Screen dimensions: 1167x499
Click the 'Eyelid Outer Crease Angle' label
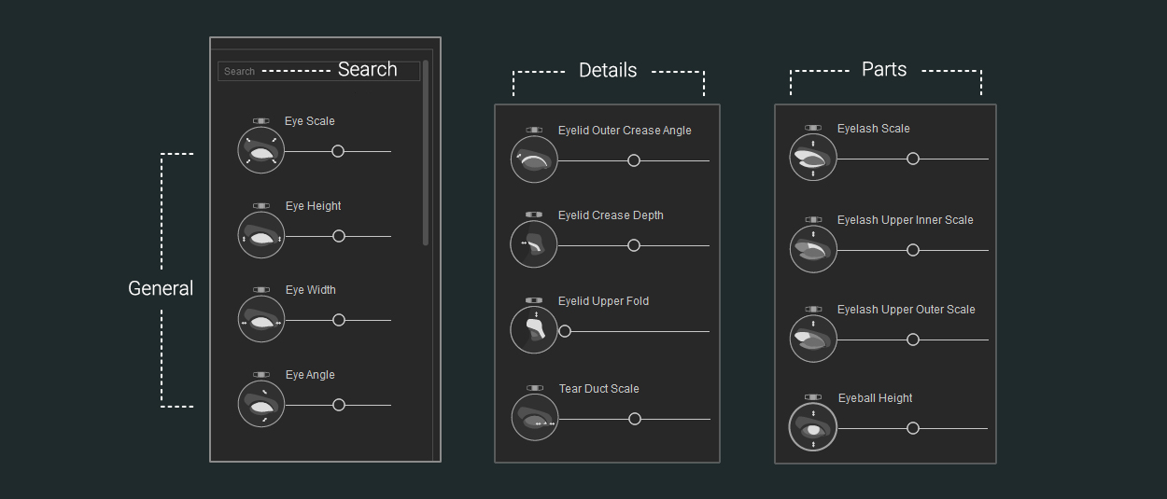click(x=625, y=131)
